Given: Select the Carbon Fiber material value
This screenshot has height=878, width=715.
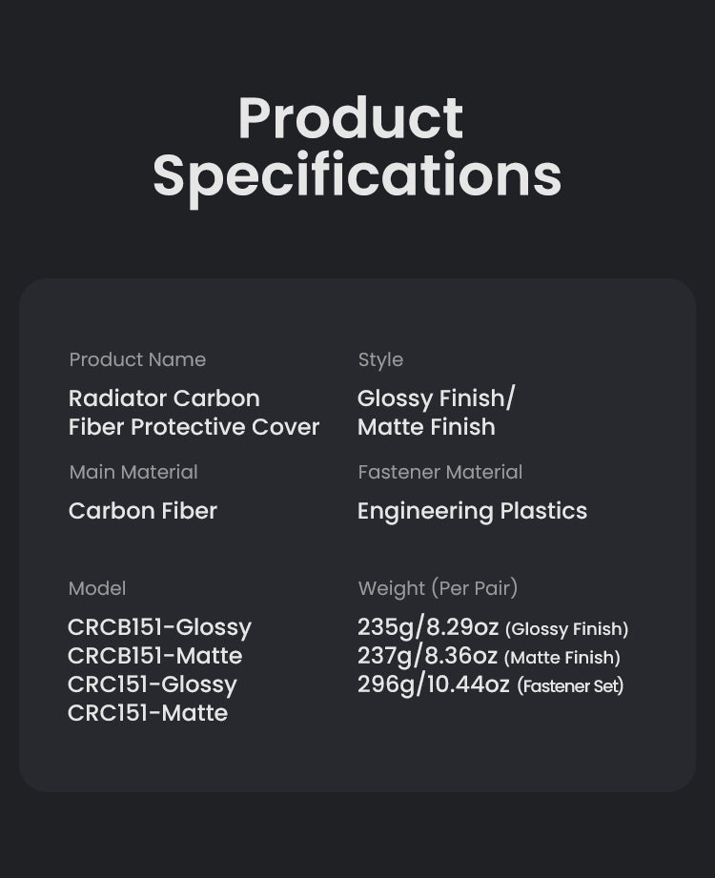Looking at the screenshot, I should pyautogui.click(x=143, y=511).
